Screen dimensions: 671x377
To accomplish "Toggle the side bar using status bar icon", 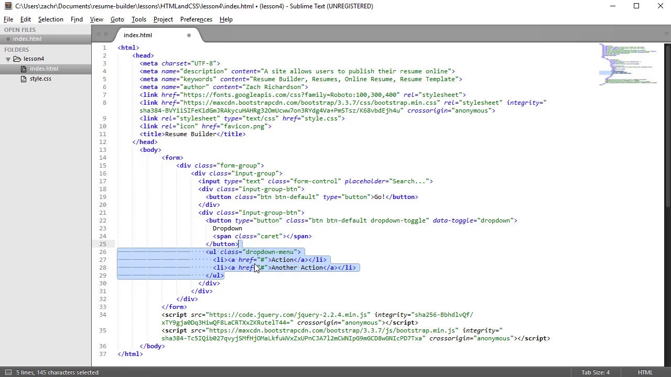I will (8, 372).
